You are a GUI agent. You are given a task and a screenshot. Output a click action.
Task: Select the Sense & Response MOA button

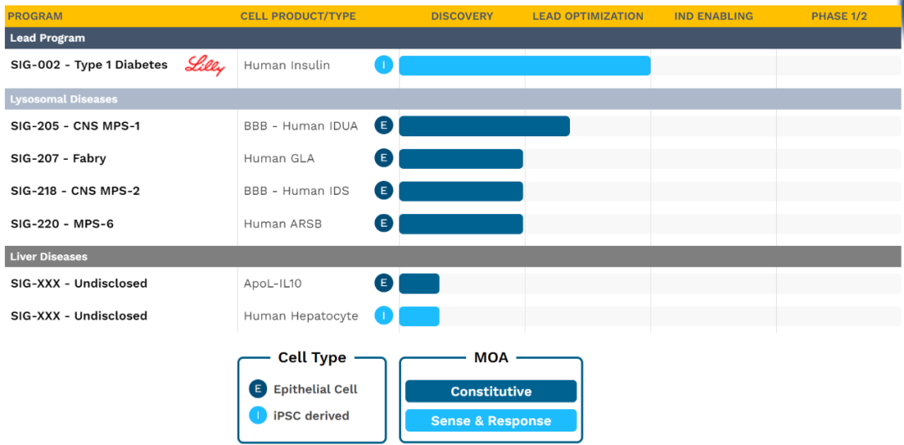pos(491,421)
